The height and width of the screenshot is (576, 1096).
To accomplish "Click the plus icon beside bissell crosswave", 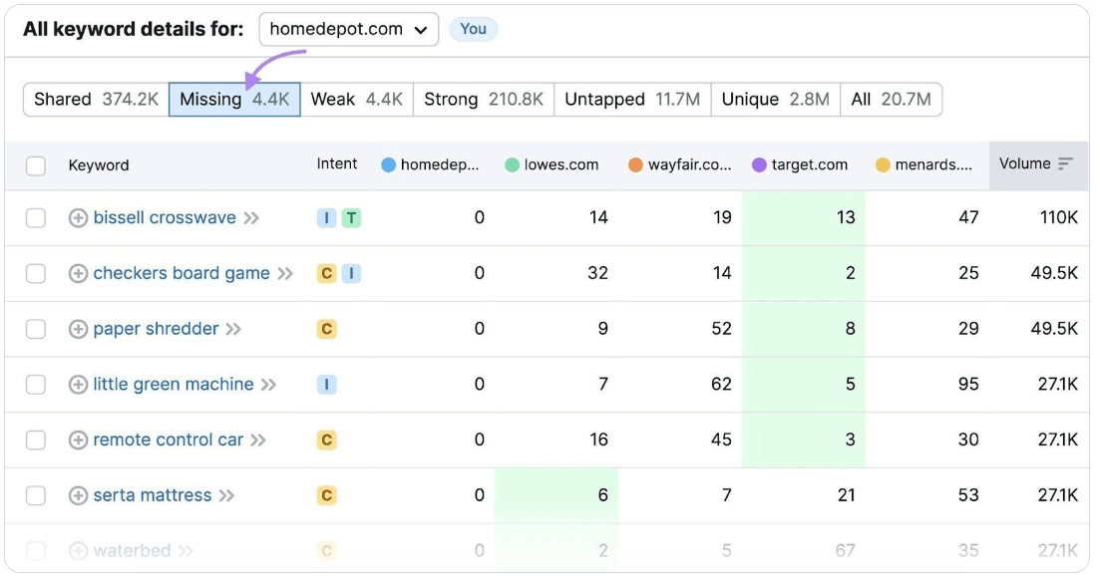I will 77,216.
